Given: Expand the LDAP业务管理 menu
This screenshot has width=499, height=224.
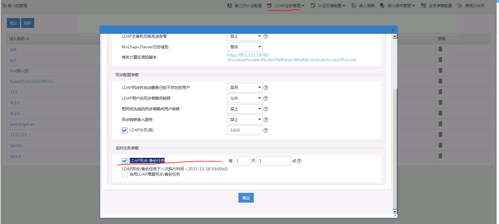Looking at the screenshot, I should [286, 6].
